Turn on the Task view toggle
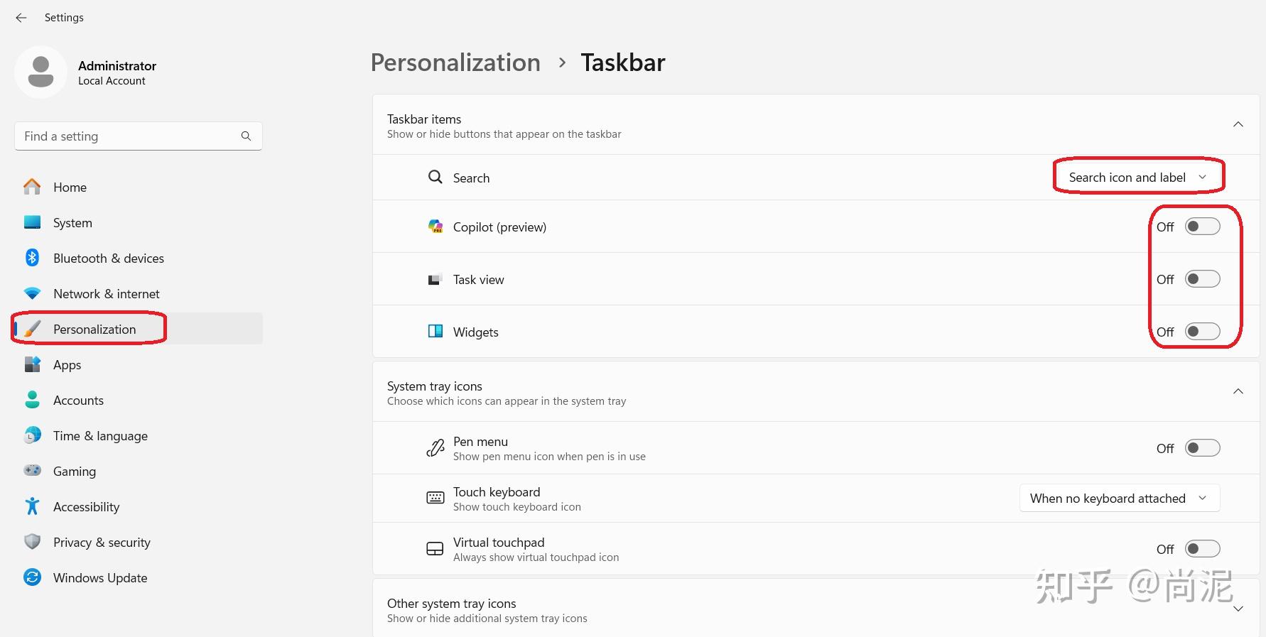 click(x=1202, y=279)
